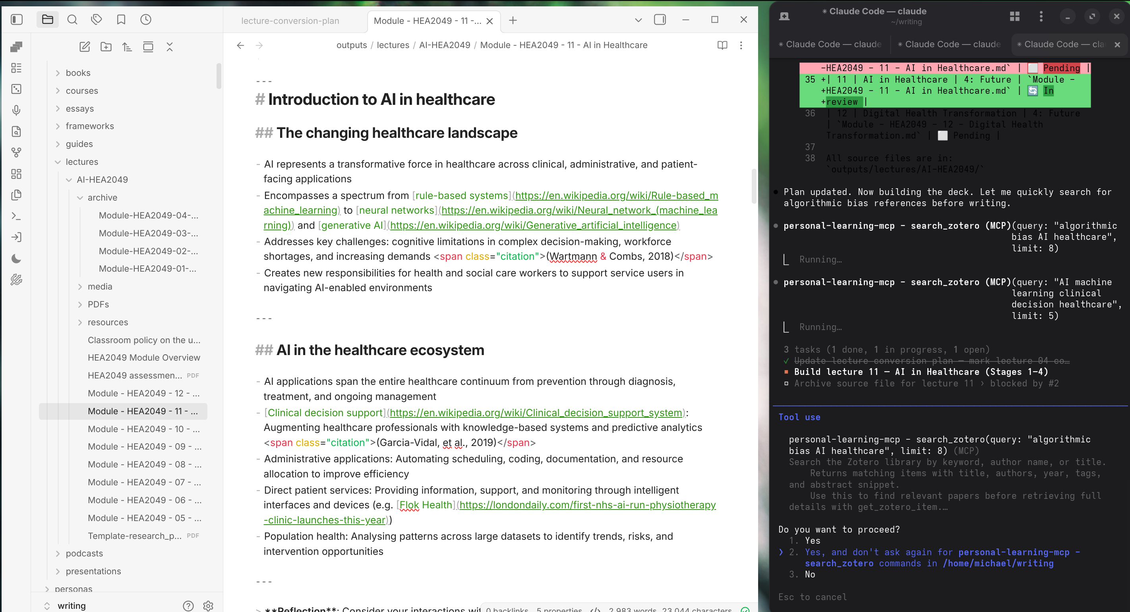Start the audio recorder from the ribbon
This screenshot has width=1130, height=612.
click(16, 110)
